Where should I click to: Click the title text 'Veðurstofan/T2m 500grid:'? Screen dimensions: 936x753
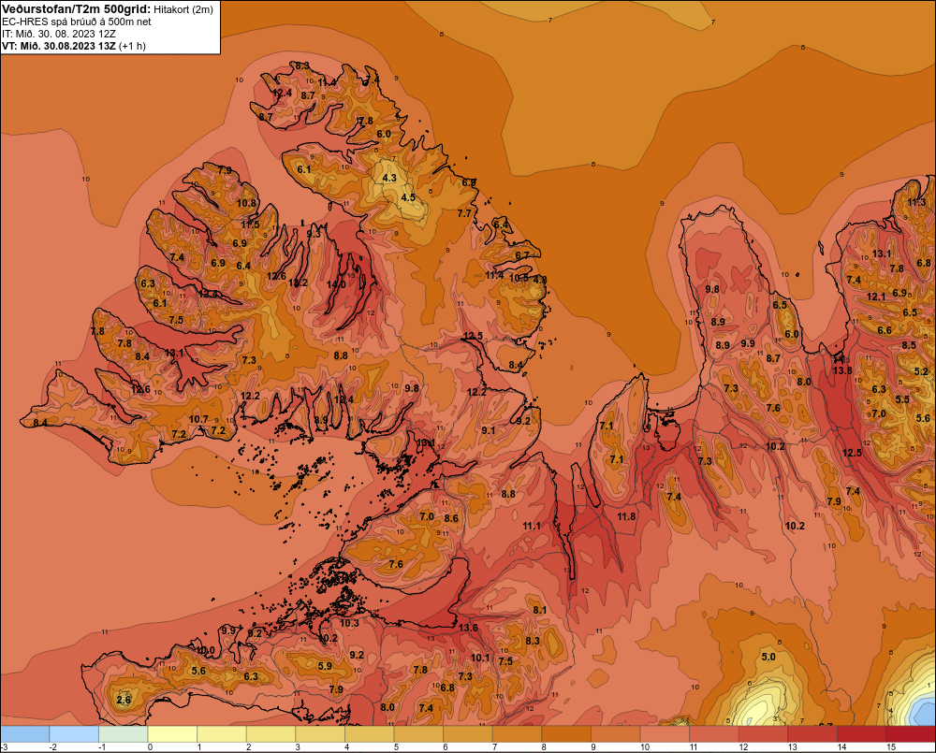pyautogui.click(x=77, y=9)
